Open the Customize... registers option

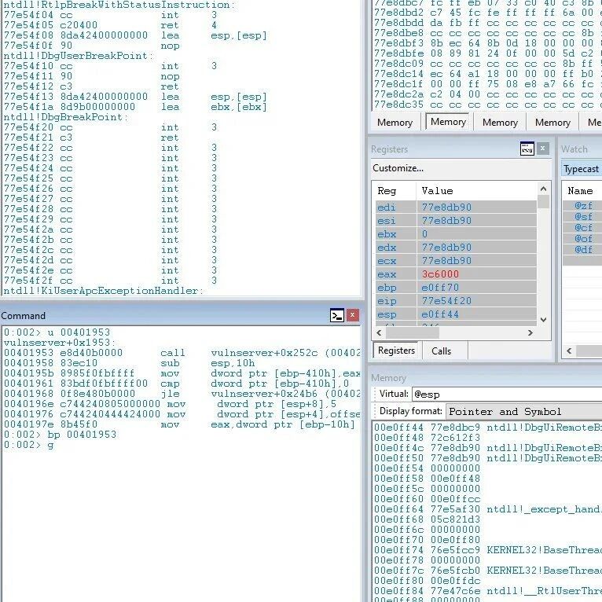coord(398,168)
